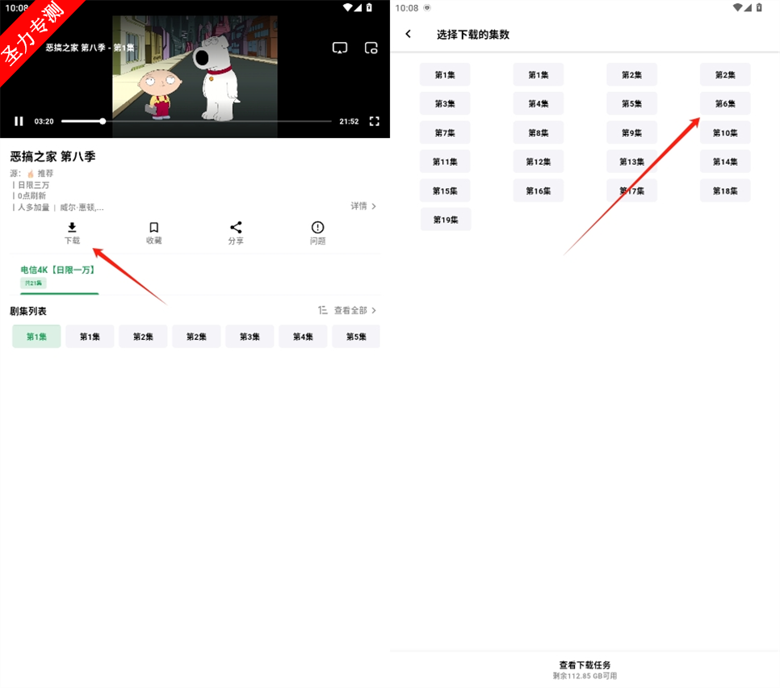Click the 共21集 episode count badge
780x688 pixels.
pos(33,283)
